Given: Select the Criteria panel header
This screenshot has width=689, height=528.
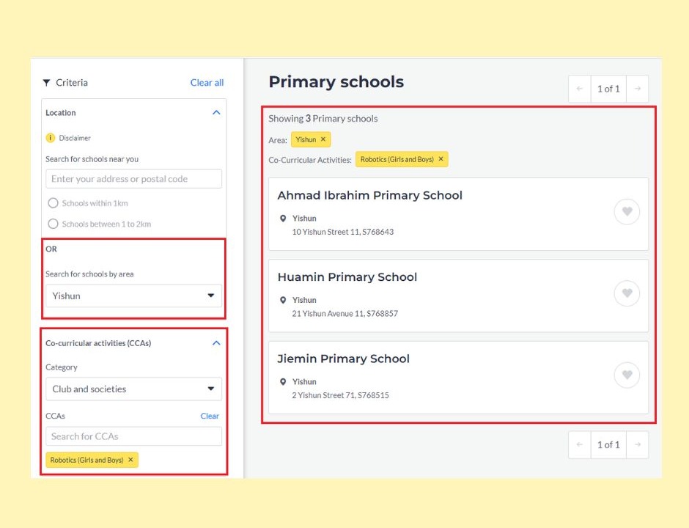Looking at the screenshot, I should pos(72,83).
